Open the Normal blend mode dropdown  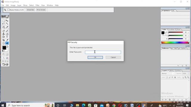(x=168, y=73)
